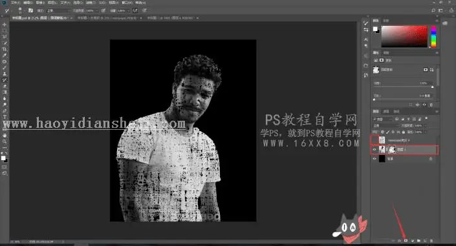The image size is (456, 246).
Task: Toggle lock image pixels brush icon
Action: click(x=387, y=132)
